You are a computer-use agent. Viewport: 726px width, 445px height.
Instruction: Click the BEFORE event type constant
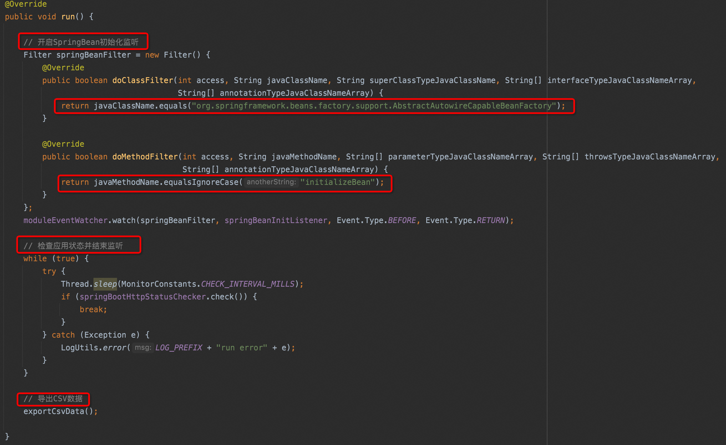[x=402, y=221]
